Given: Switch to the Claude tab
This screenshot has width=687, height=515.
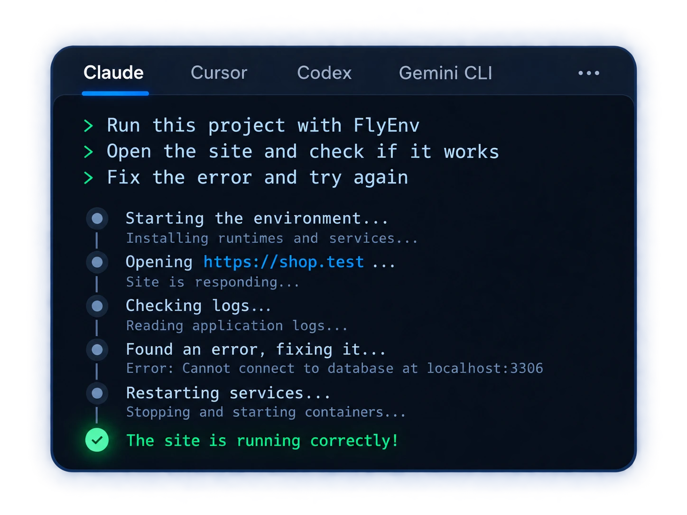Looking at the screenshot, I should [114, 73].
